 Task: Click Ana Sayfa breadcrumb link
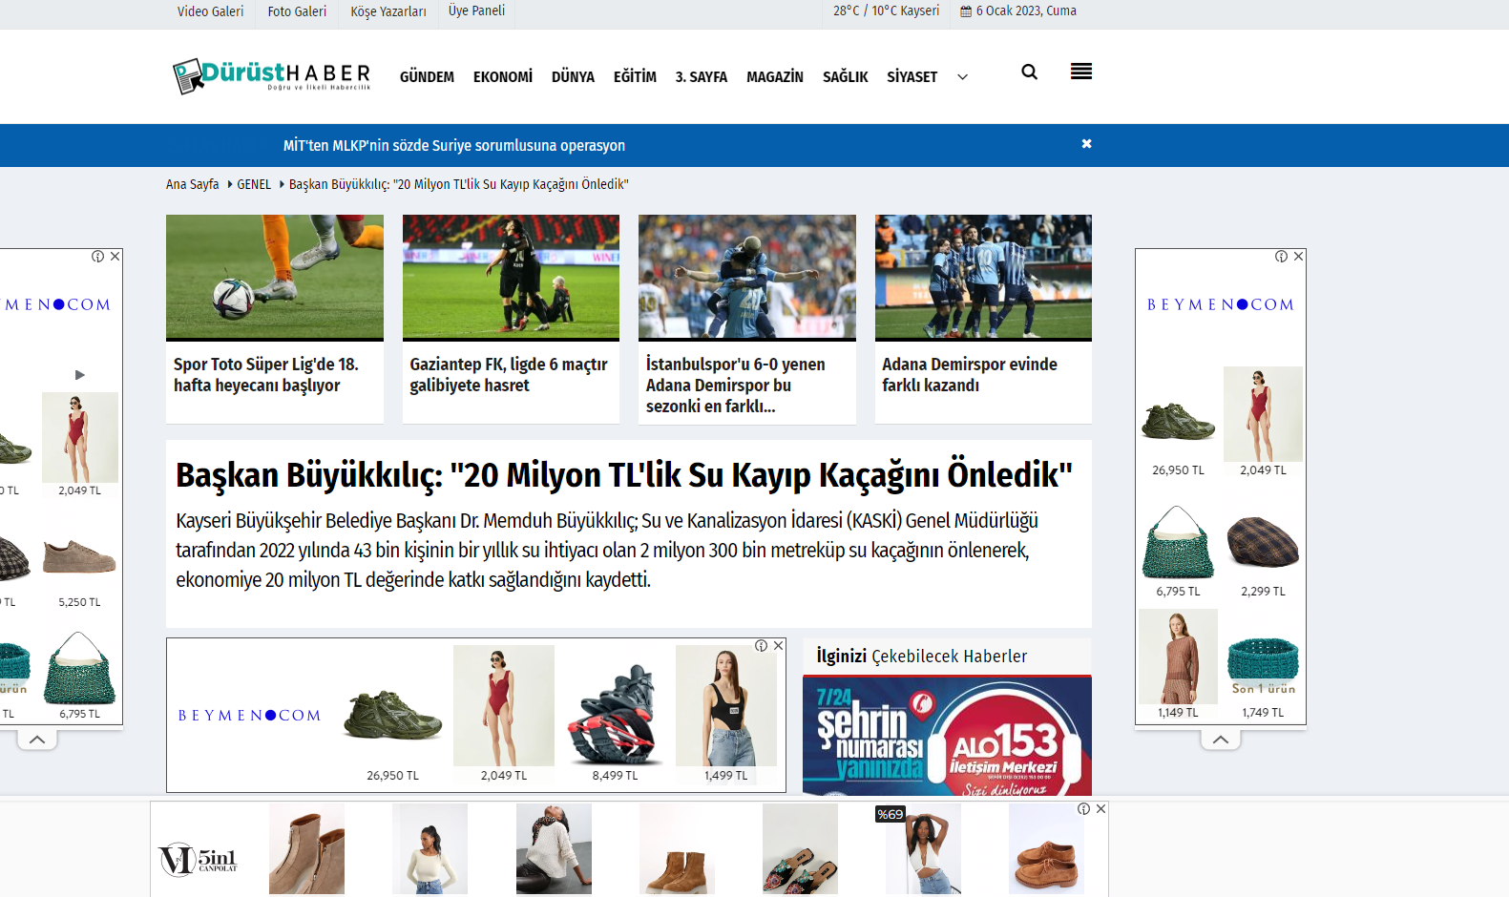click(192, 184)
